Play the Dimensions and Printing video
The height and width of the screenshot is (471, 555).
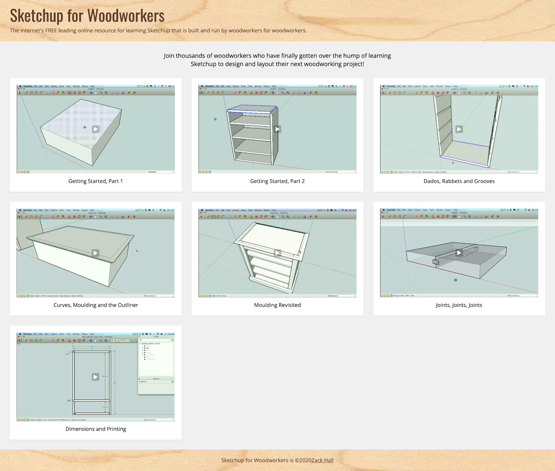click(96, 377)
